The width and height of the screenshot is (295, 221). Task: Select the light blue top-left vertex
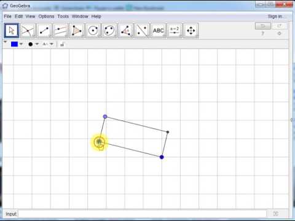click(105, 117)
